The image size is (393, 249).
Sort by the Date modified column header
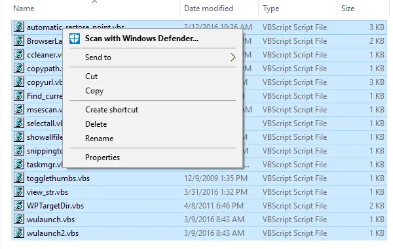[x=208, y=8]
